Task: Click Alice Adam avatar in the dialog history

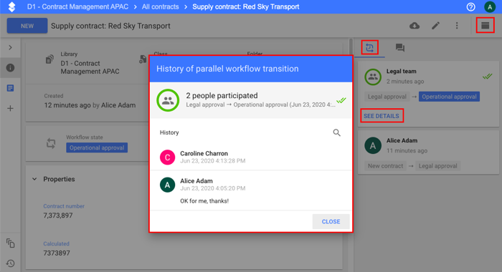Action: [x=167, y=185]
